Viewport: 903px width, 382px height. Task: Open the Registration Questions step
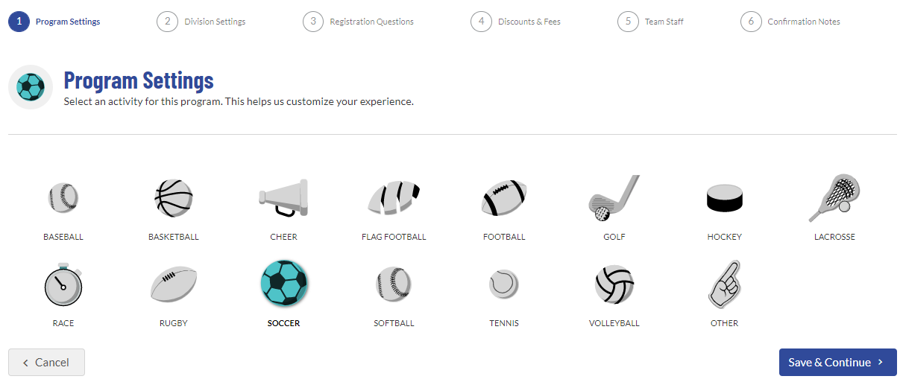pos(359,22)
